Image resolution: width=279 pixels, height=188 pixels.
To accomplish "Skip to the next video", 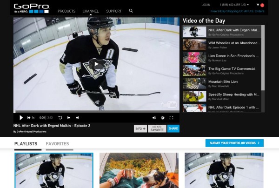I will point(77,118).
